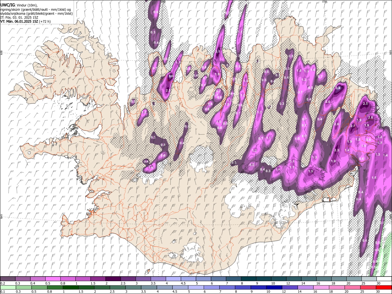The height and width of the screenshot is (294, 392).
Task: Select the initial time 'IT: Fös. 03. 01. 2025 15Z'
Action: point(19,18)
